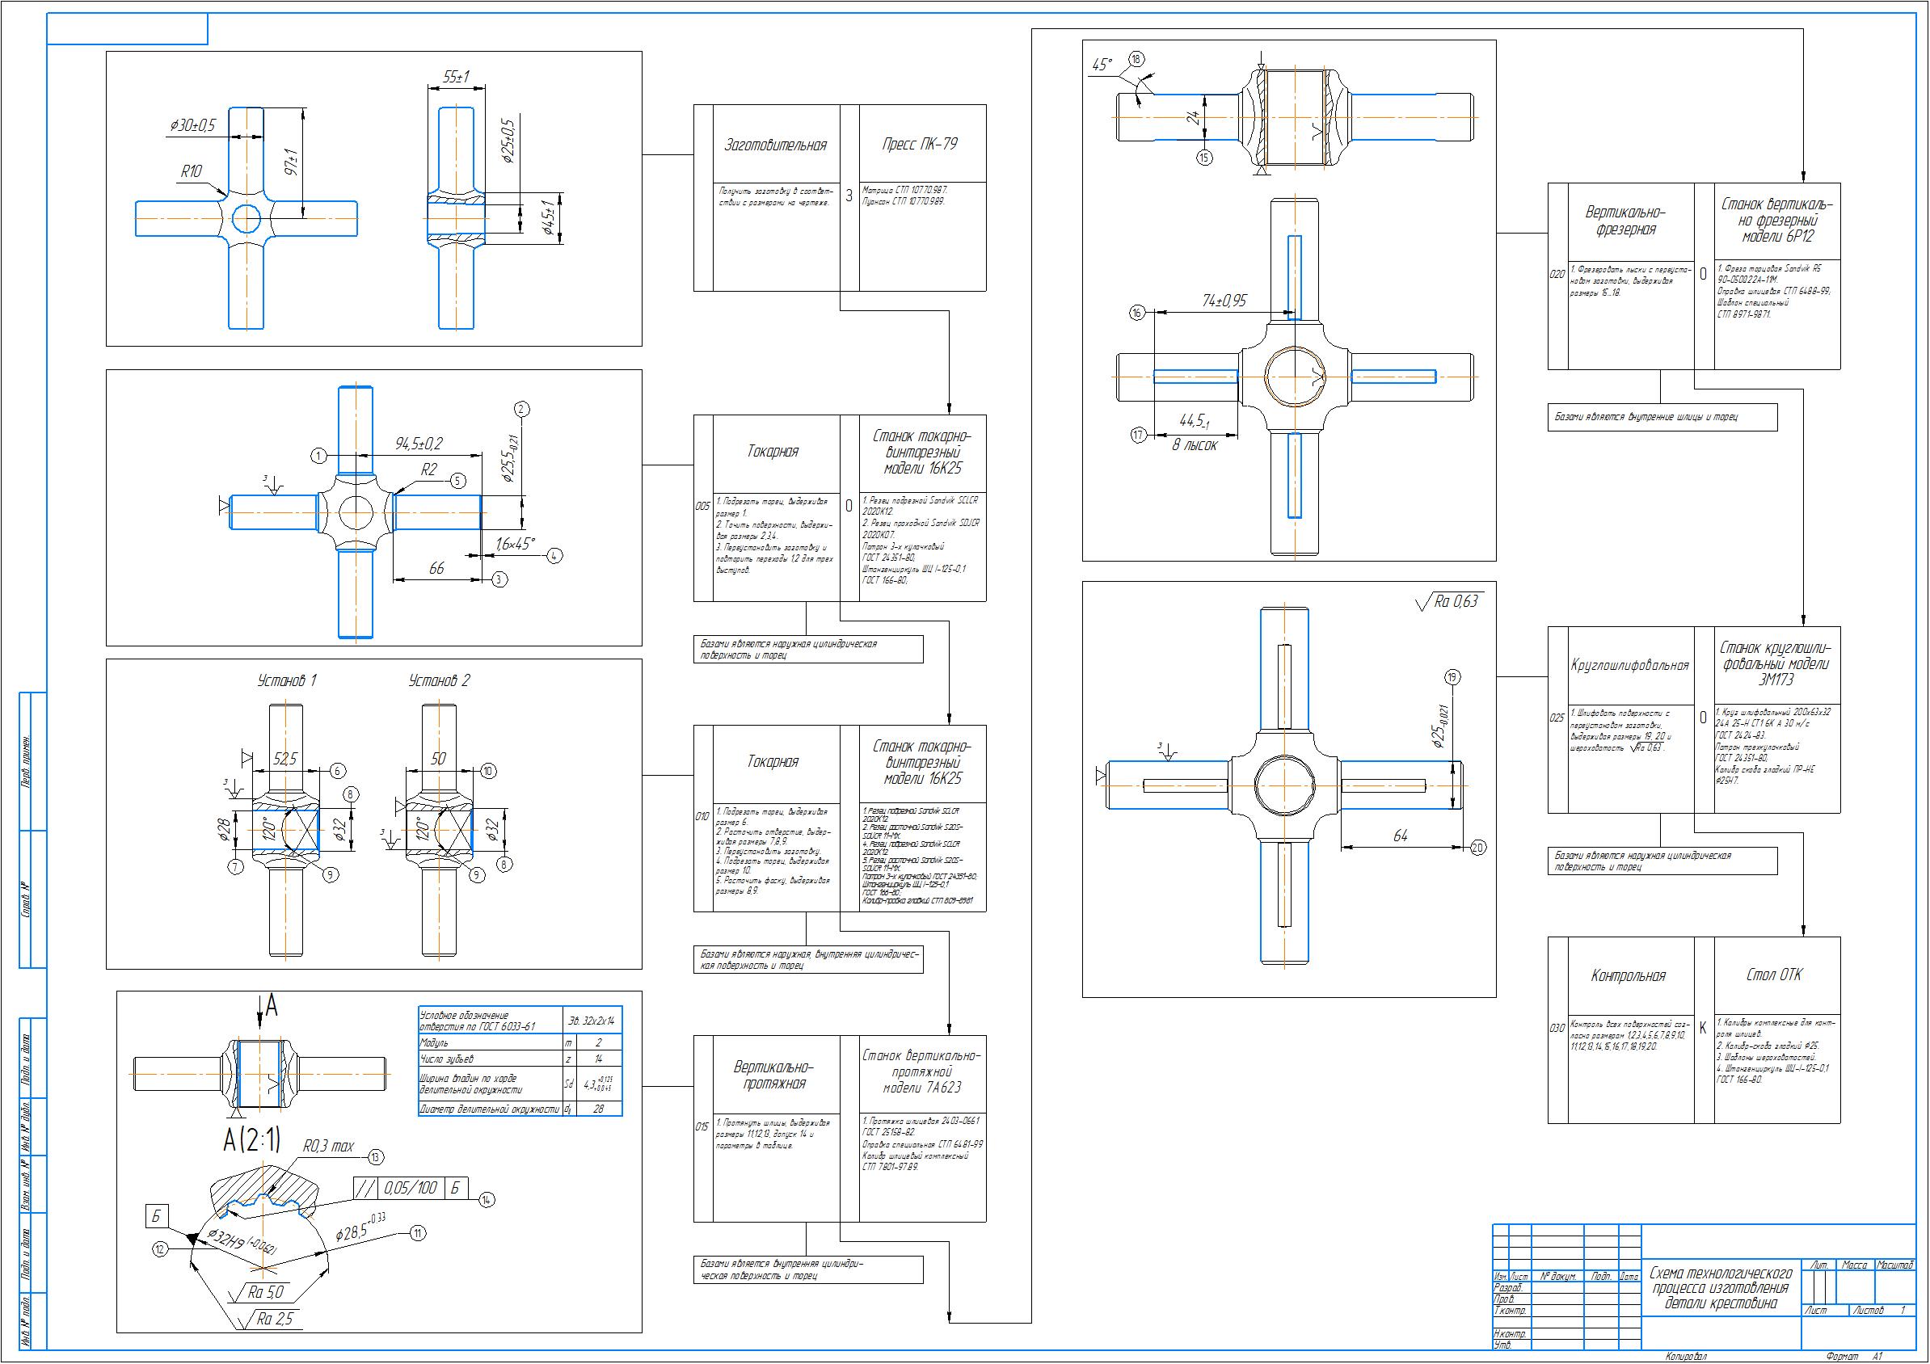
Task: Select the title block drawing name text
Action: [x=1721, y=1287]
